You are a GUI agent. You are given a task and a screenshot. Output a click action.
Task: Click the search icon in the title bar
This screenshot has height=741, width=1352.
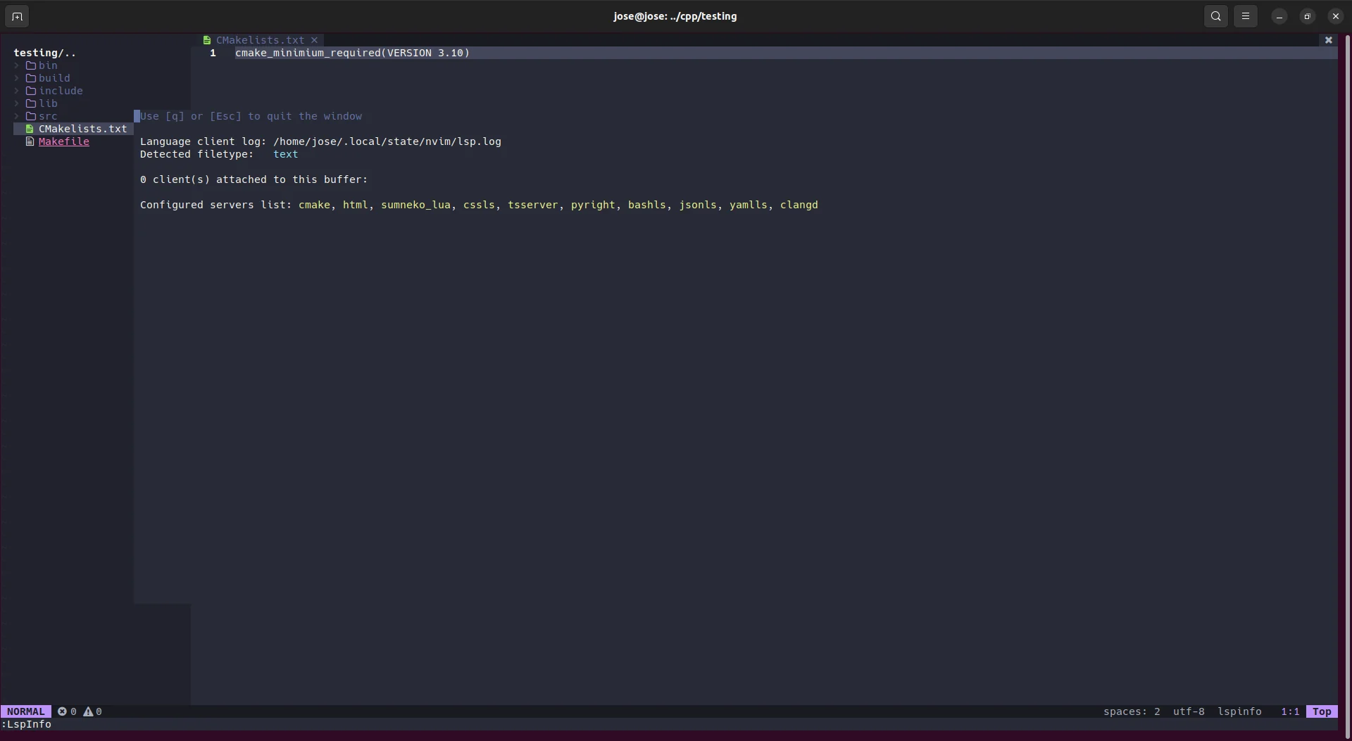click(1215, 16)
